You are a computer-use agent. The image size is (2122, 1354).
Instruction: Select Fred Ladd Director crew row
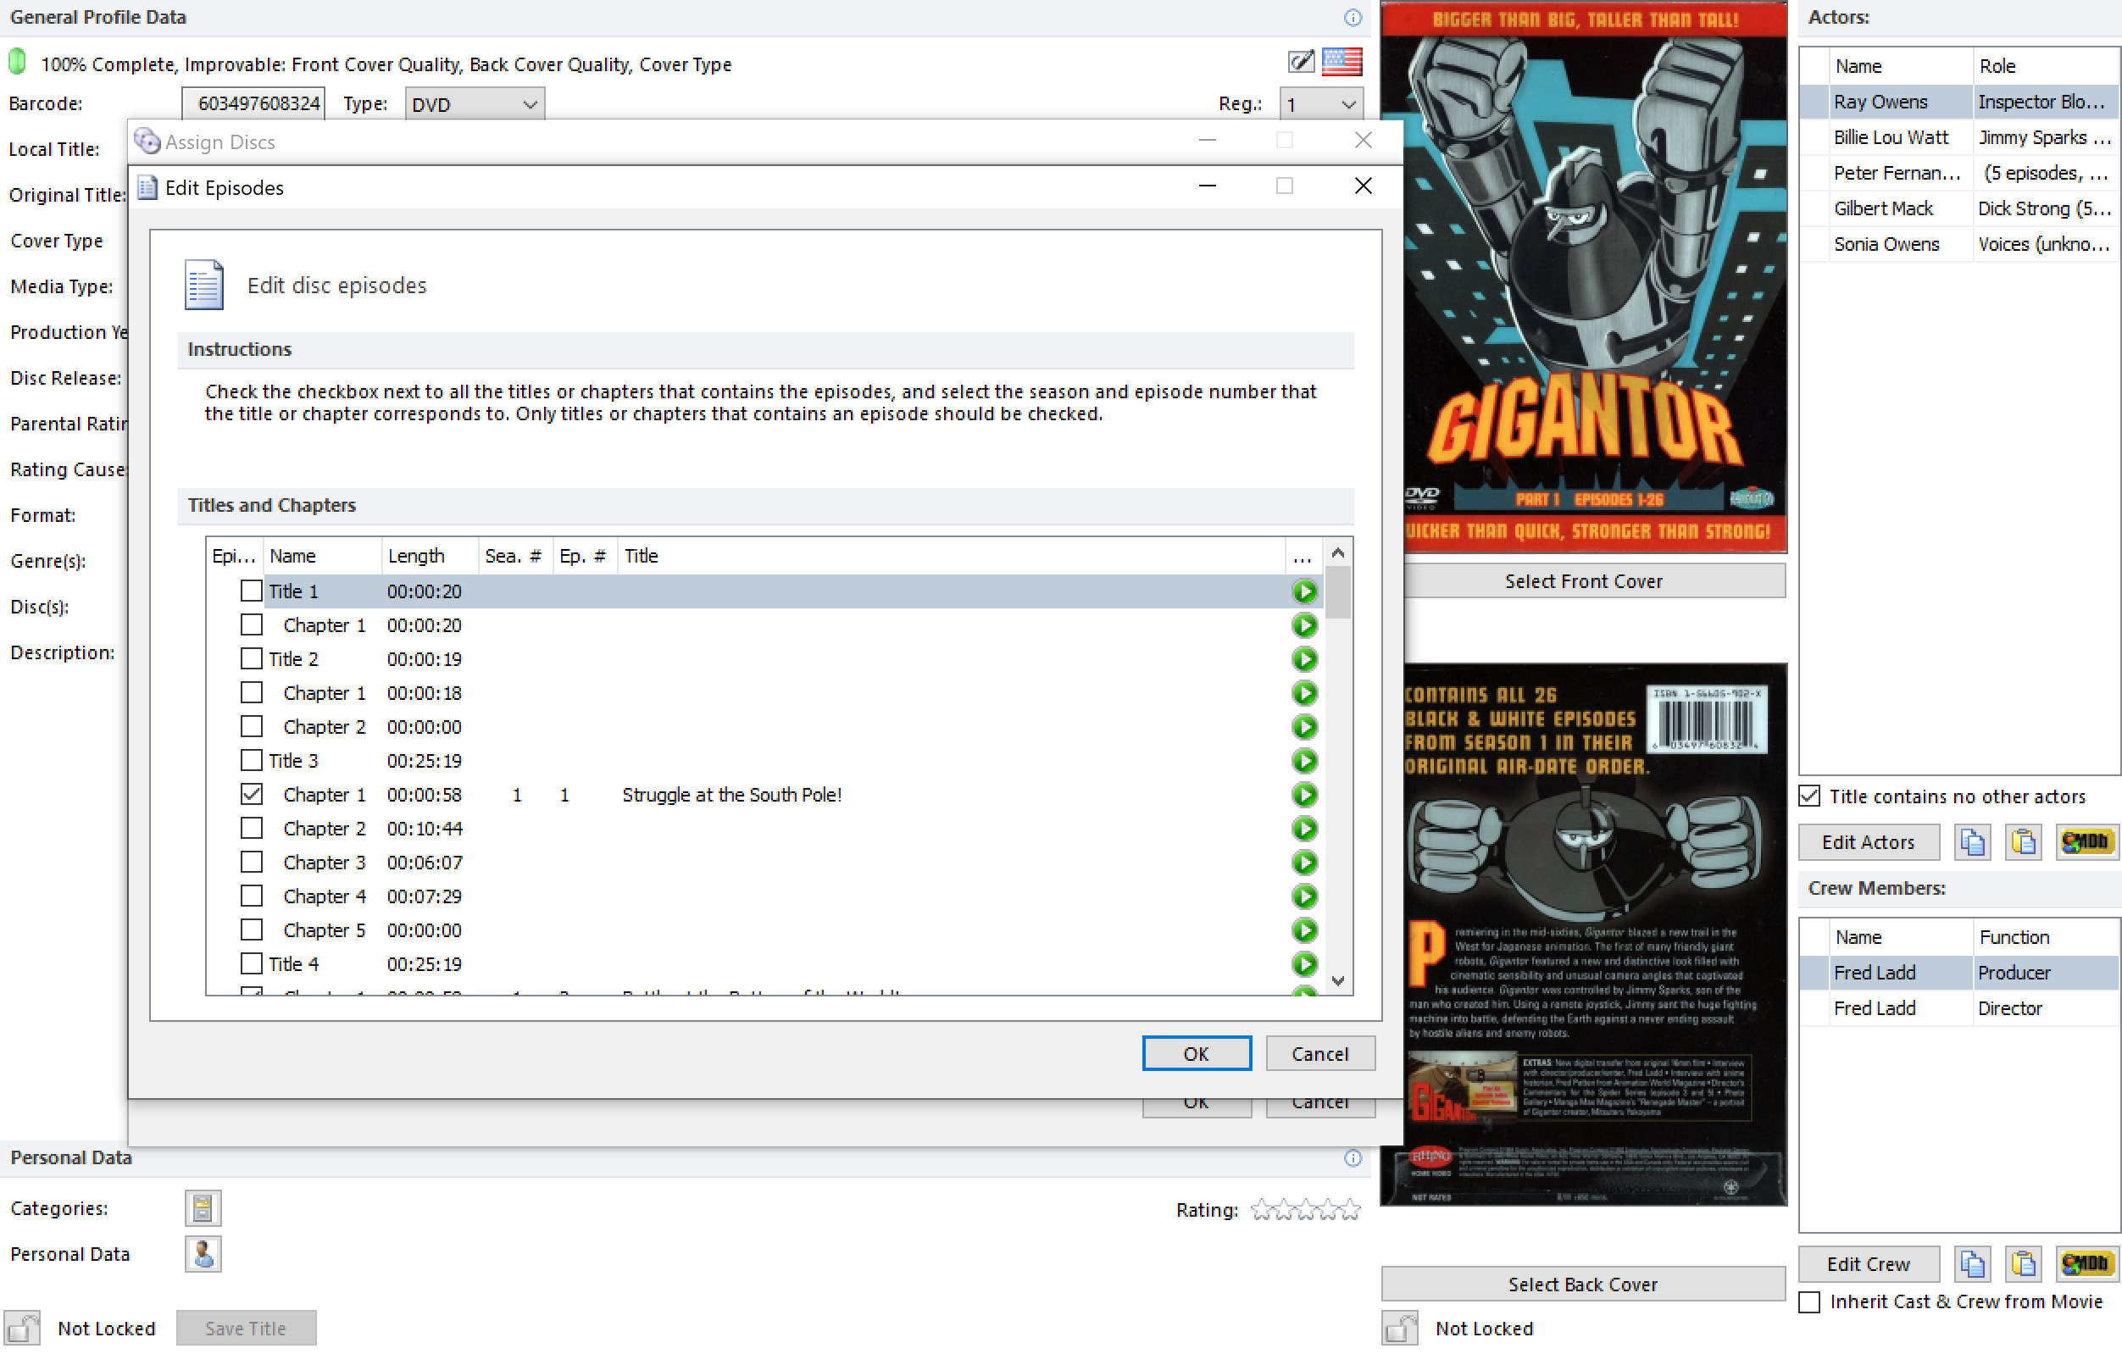coord(1958,1008)
